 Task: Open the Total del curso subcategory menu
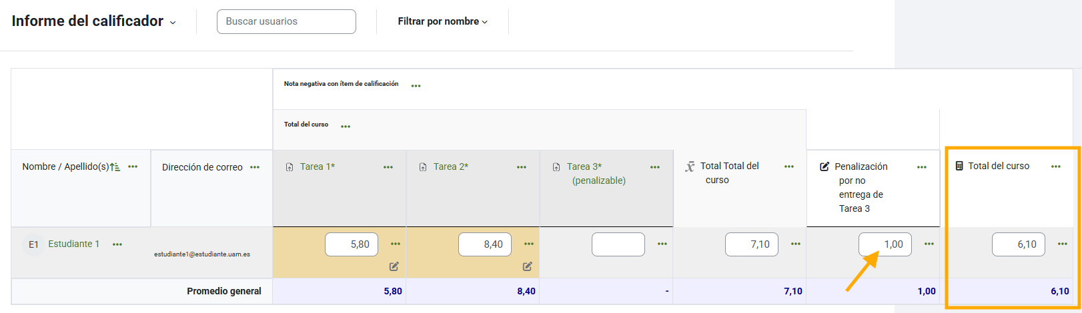point(346,127)
